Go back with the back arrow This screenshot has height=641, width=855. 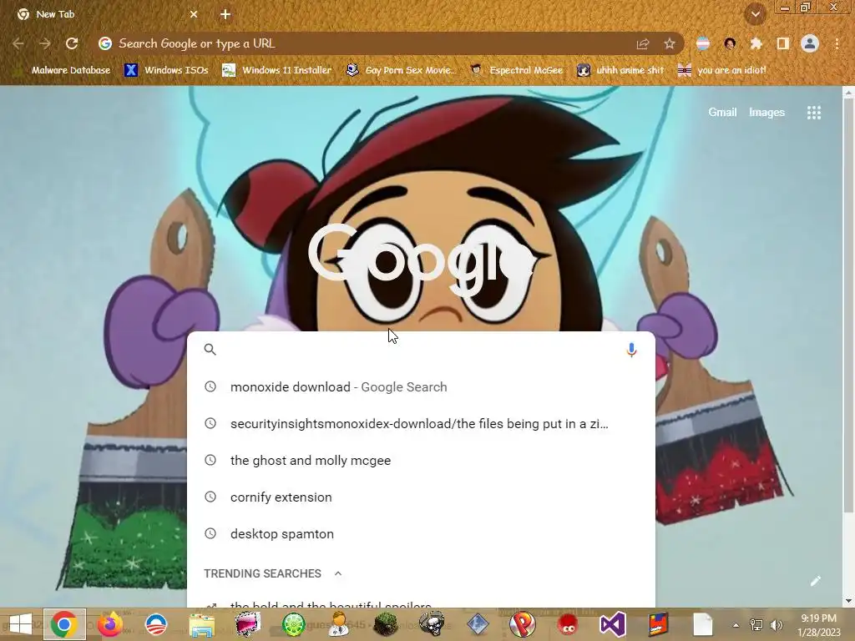(18, 43)
